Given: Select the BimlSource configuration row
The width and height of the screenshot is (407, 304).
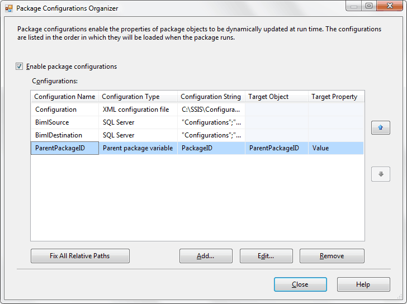Looking at the screenshot, I should coord(52,122).
